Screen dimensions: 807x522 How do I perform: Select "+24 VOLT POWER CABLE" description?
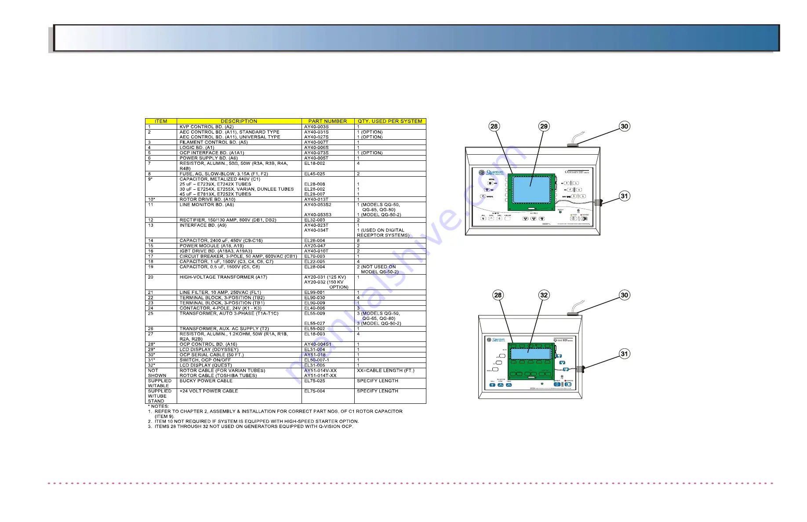209,391
